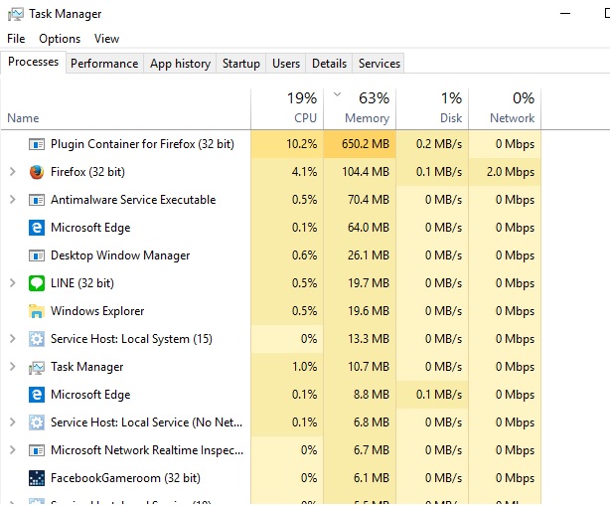Viewport: 610px width, 506px height.
Task: Expand the LINE (32 bit) process group
Action: tap(12, 283)
